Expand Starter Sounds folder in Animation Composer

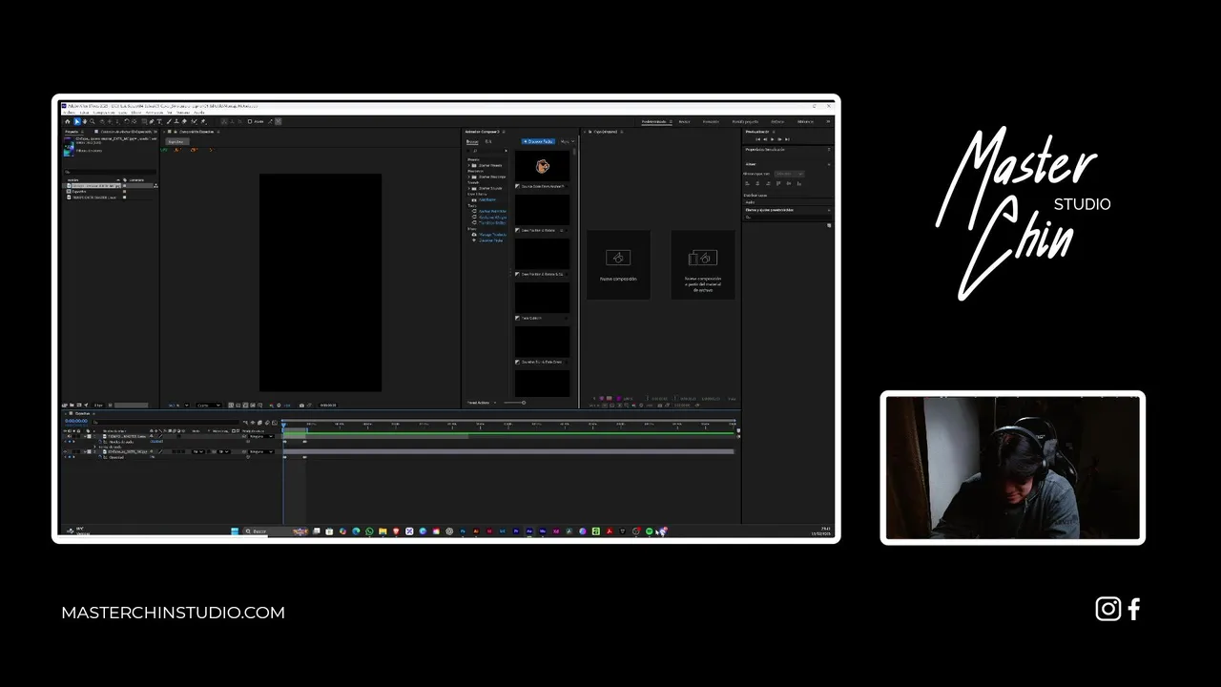click(469, 188)
